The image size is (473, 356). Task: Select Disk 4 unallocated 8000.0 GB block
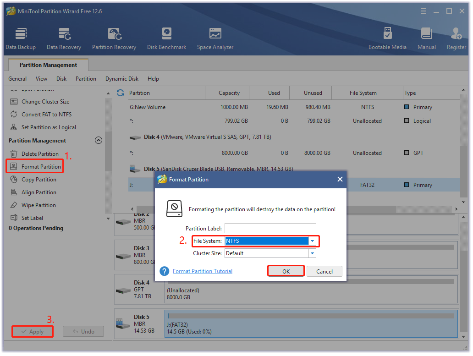coord(311,290)
